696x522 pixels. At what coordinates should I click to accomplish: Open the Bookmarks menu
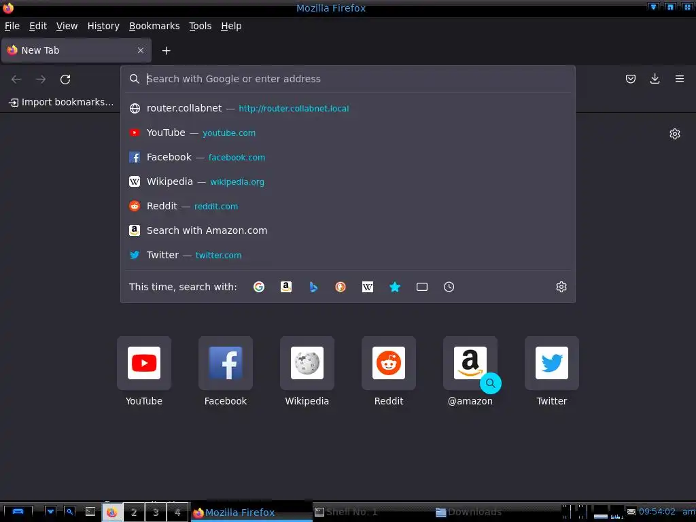pos(154,26)
